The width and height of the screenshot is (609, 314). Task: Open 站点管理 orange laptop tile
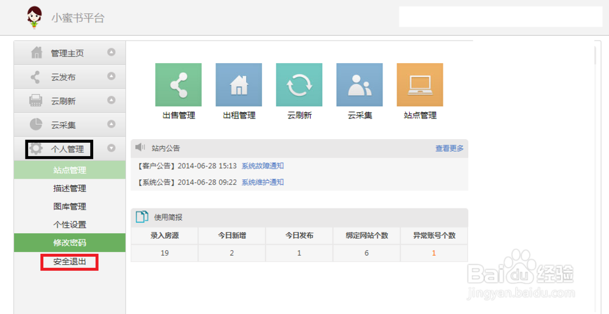point(420,85)
